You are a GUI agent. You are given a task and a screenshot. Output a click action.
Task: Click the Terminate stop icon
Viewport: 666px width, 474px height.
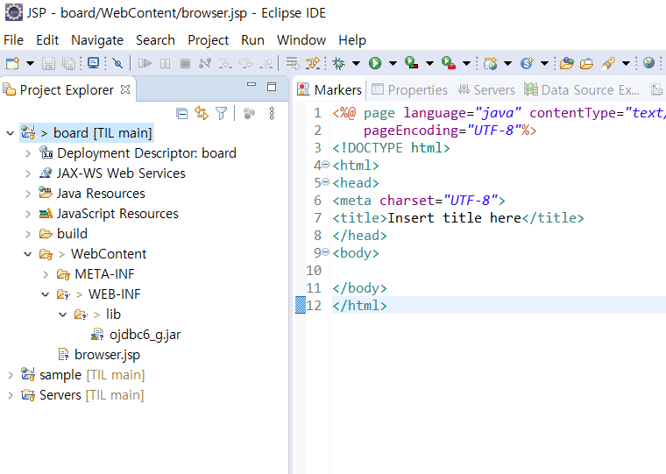185,64
